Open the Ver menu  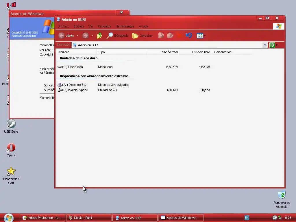(x=91, y=26)
